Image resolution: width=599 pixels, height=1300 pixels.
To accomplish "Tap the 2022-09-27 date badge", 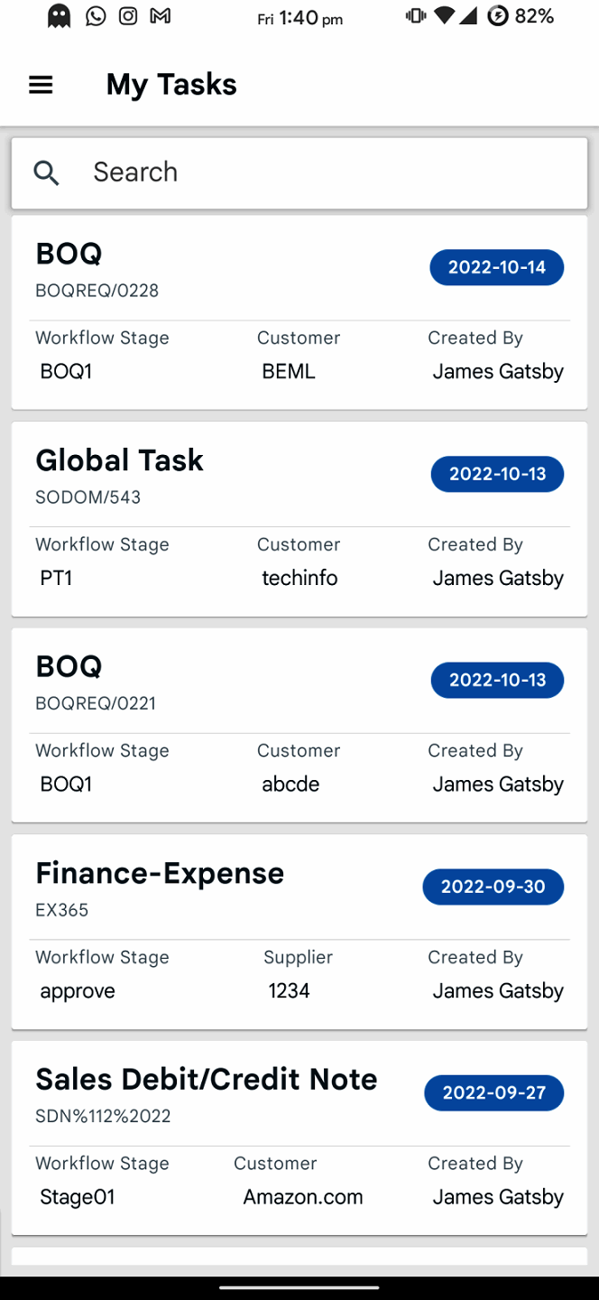I will pos(493,1093).
